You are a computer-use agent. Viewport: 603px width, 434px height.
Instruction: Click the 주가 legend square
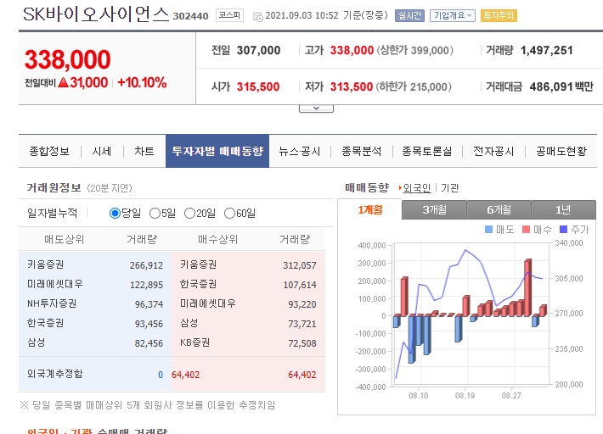[564, 230]
